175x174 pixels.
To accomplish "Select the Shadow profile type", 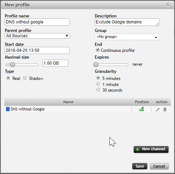I will 25,78.
